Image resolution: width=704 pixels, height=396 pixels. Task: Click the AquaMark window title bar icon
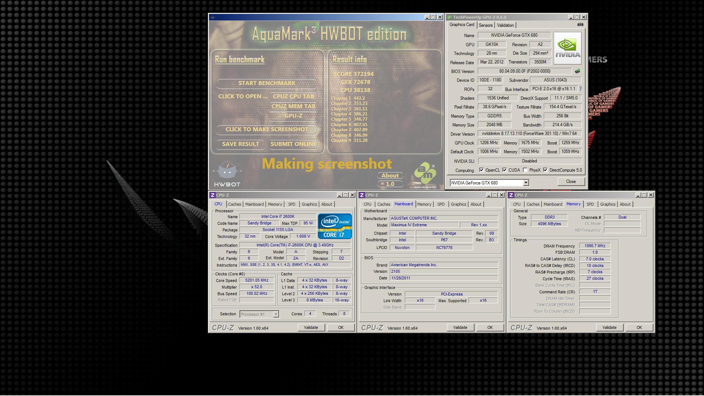[x=213, y=17]
